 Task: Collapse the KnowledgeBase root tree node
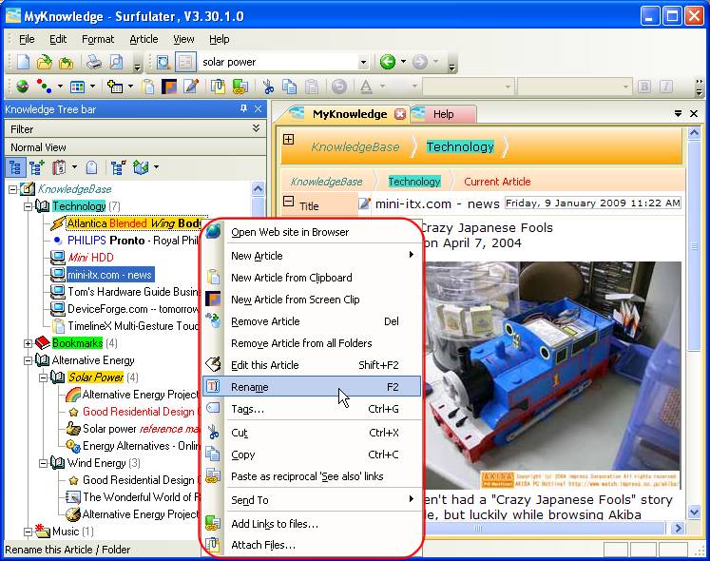(12, 189)
